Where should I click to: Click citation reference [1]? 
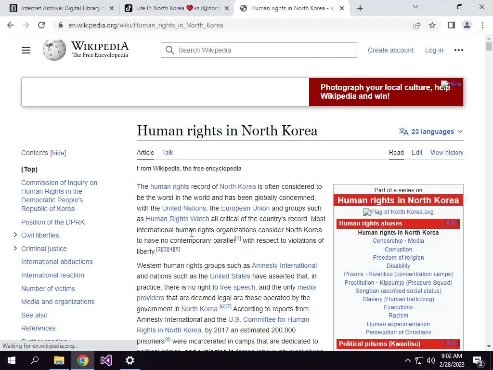tap(238, 238)
